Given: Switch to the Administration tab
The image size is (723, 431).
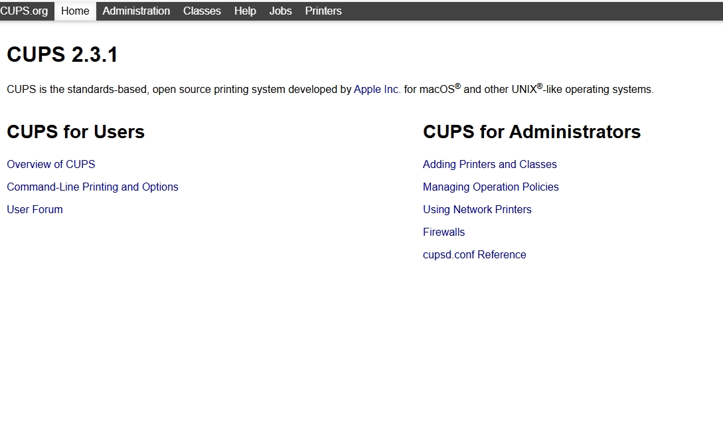Looking at the screenshot, I should [x=136, y=11].
